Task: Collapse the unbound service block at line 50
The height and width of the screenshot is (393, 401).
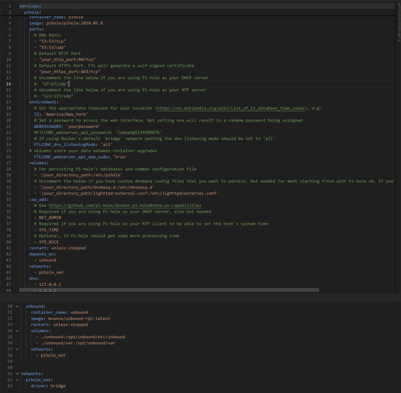Action: 17,306
